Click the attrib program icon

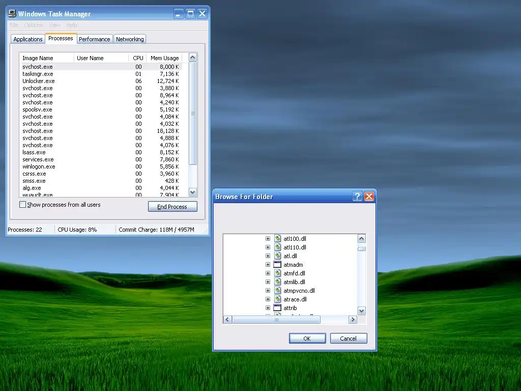pyautogui.click(x=277, y=308)
